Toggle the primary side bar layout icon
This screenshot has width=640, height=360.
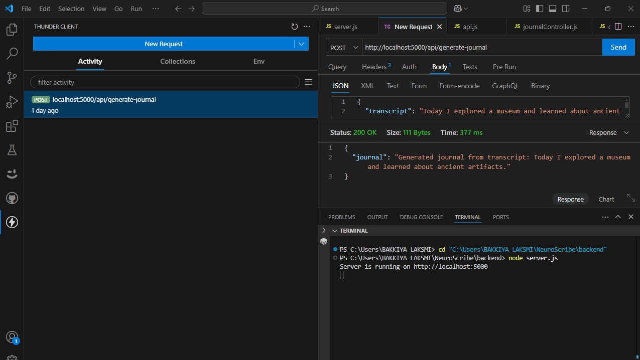540,9
